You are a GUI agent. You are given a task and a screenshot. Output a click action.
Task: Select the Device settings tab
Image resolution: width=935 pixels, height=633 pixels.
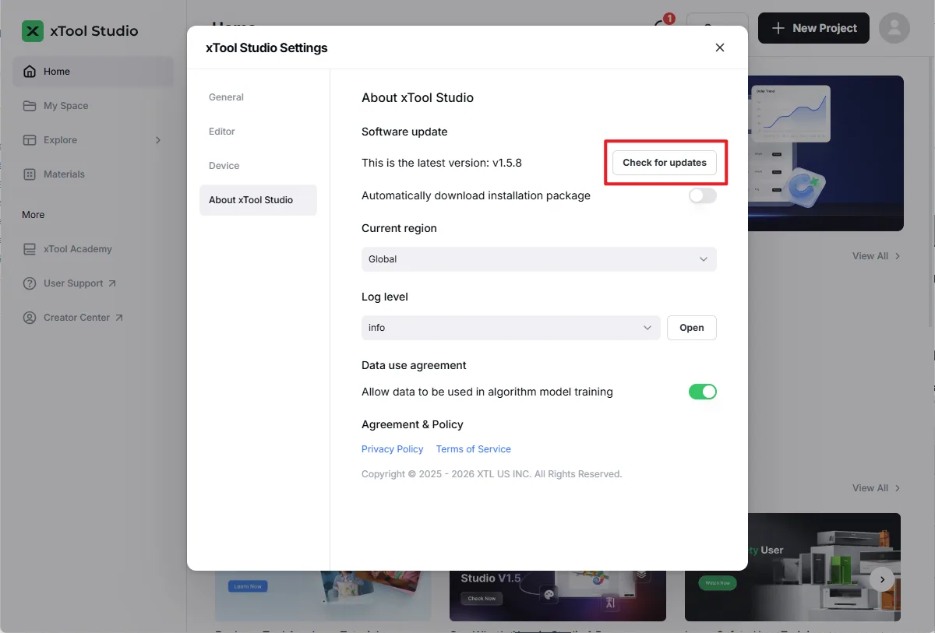[x=224, y=166]
